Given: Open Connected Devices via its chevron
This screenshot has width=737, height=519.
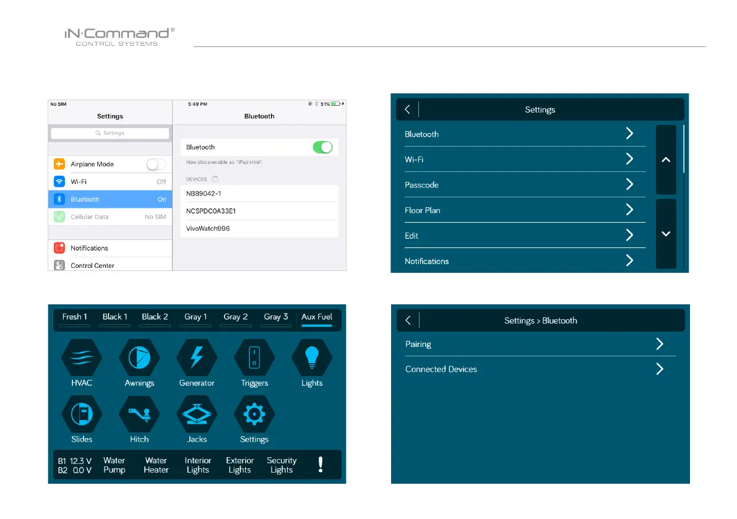Looking at the screenshot, I should [x=660, y=369].
